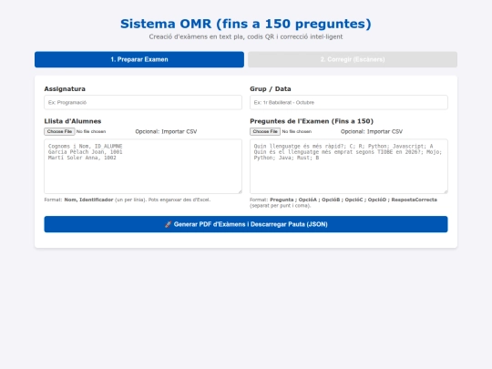Click the 'Llista d'Alumnes' label
This screenshot has height=369, width=492.
pos(73,121)
